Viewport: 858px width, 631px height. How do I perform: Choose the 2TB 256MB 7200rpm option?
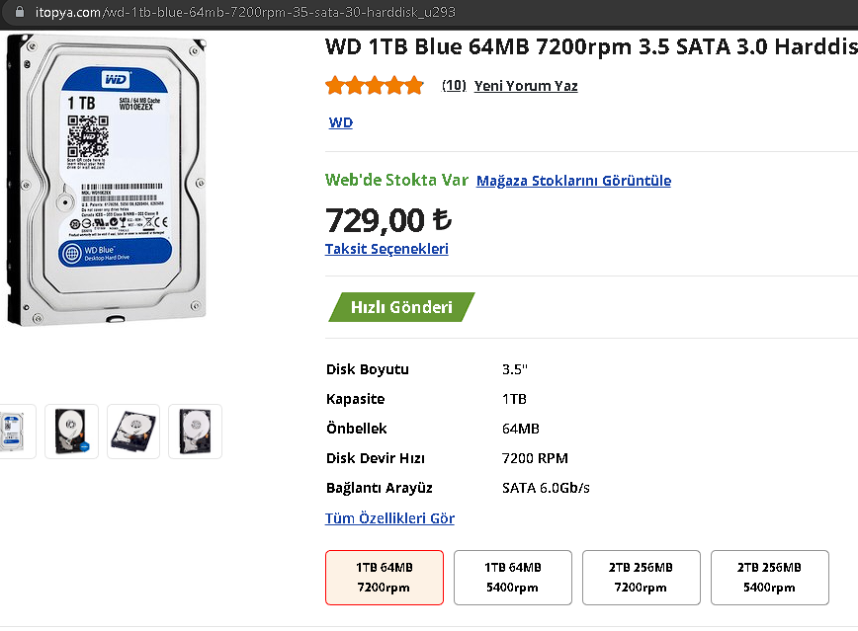pos(642,578)
